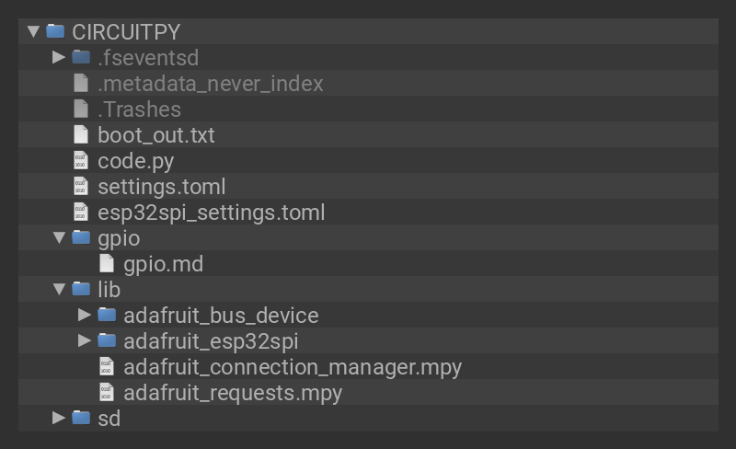Screen dimensions: 736x449
Task: Click the adafruit_connection_manager.mpy file icon
Action: tap(107, 367)
